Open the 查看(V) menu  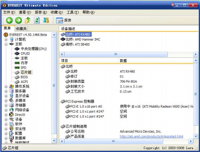pos(25,13)
